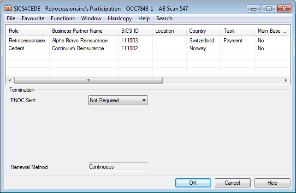Close the Retrocessionaire's Participation window
Screen dimensions: 296x193
pos(284,9)
